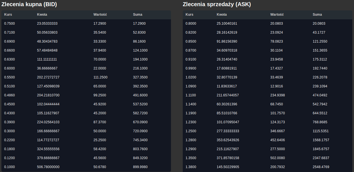354x172 pixels.
Task: Click ask sum 2347.6837
Action: tap(321, 158)
